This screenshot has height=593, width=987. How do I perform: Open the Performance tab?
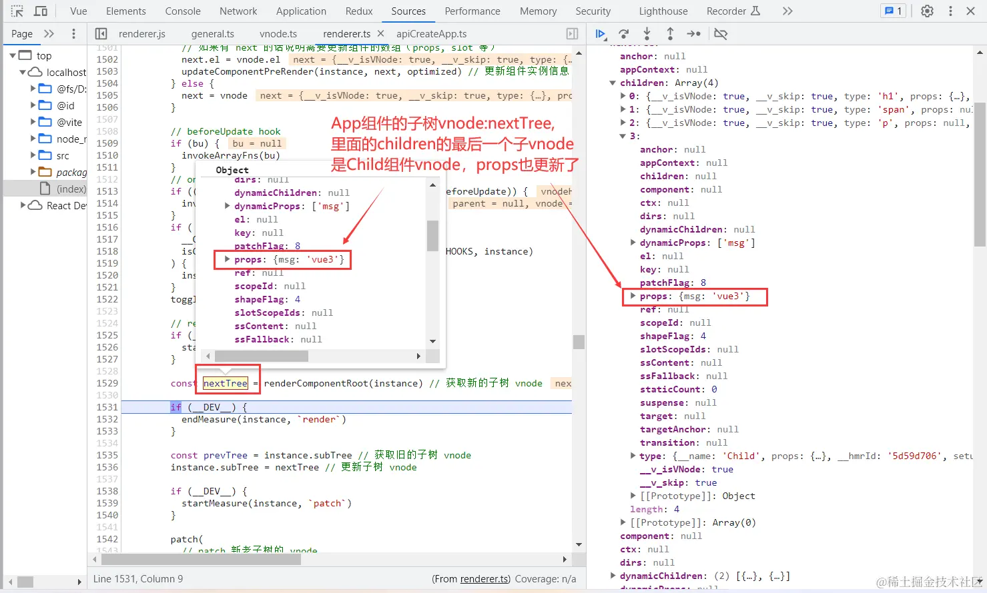472,11
